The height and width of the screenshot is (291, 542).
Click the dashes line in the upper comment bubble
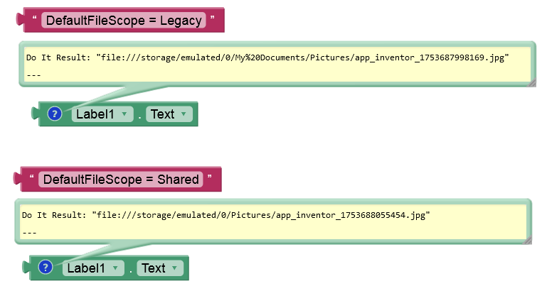click(33, 75)
